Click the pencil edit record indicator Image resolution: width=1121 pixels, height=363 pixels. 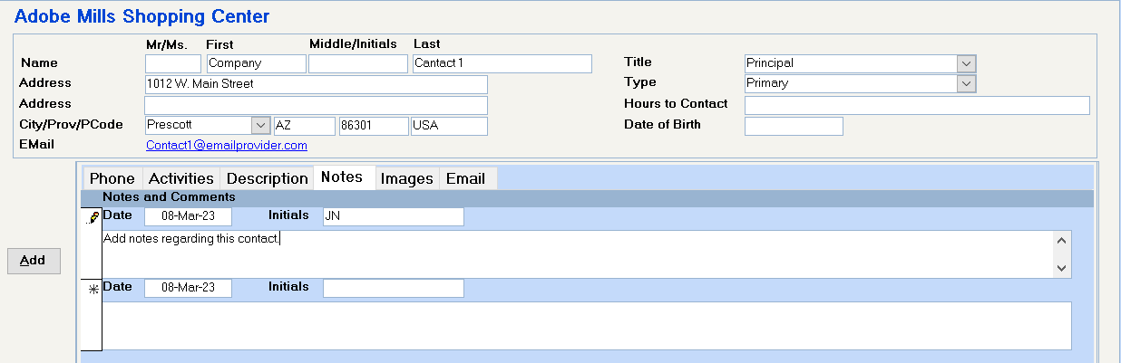click(93, 217)
